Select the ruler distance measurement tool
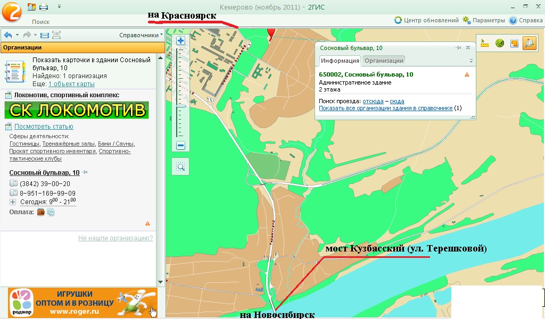Image resolution: width=545 pixels, height=319 pixels. 484,43
